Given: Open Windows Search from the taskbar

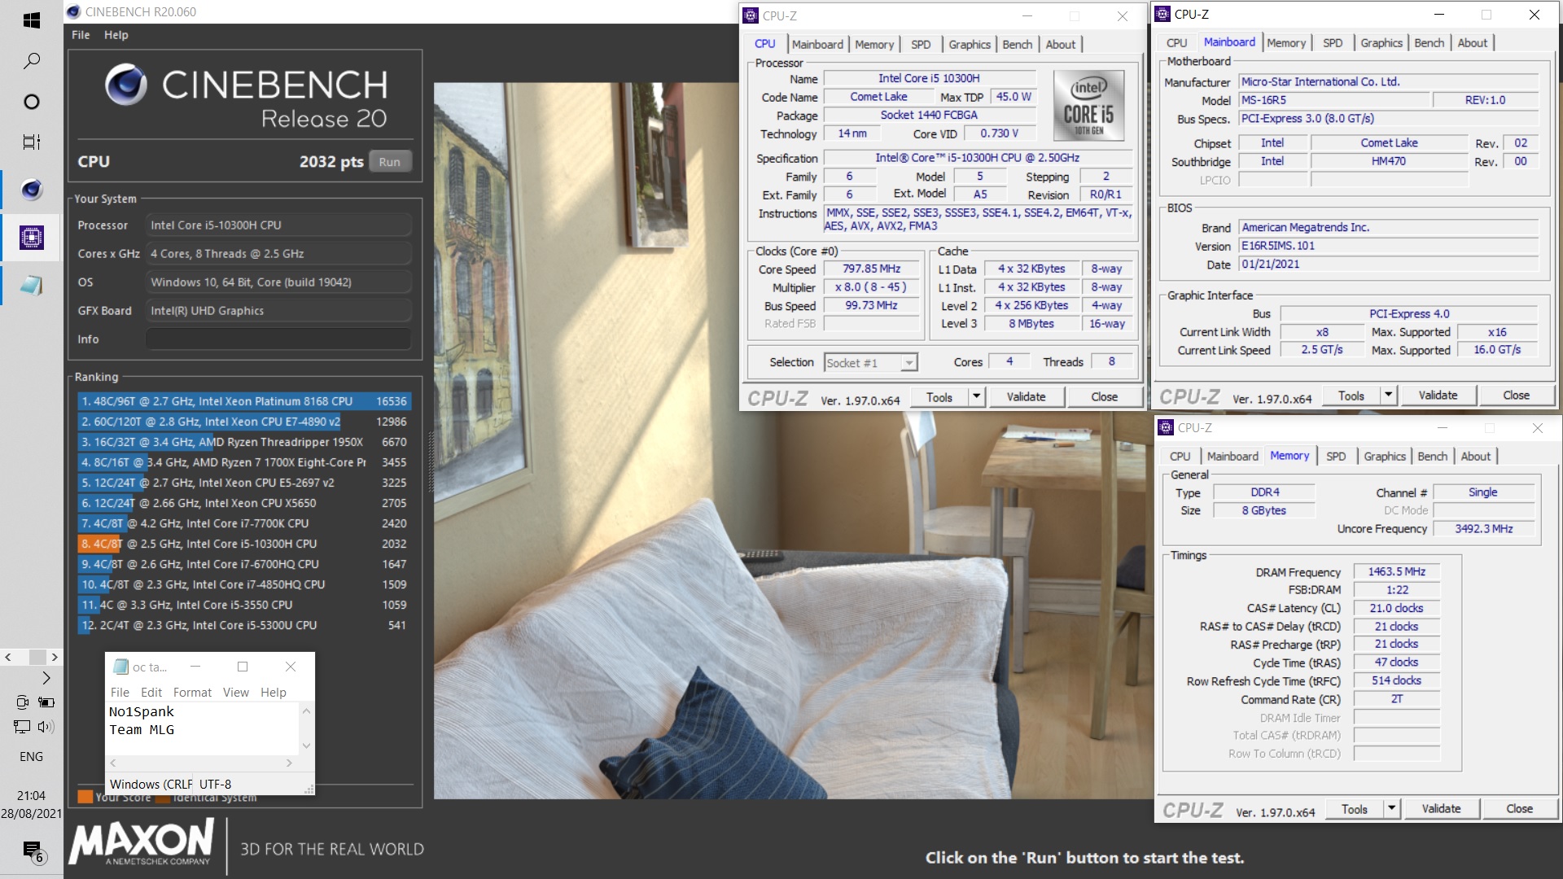Looking at the screenshot, I should (31, 61).
